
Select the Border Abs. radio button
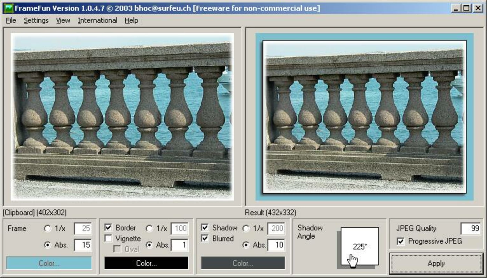click(x=149, y=245)
